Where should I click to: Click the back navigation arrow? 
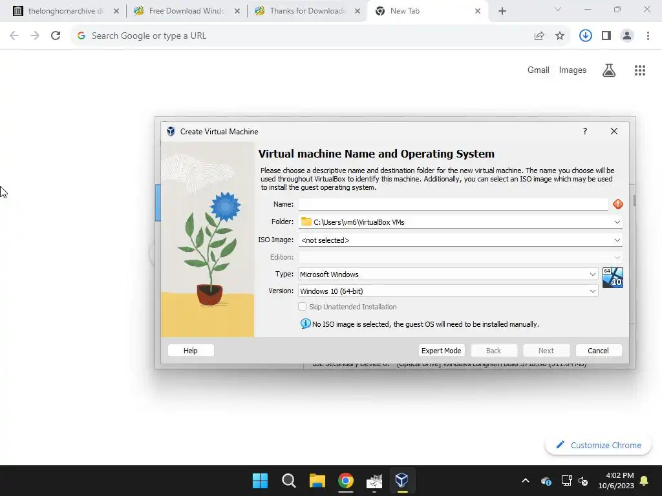point(14,36)
